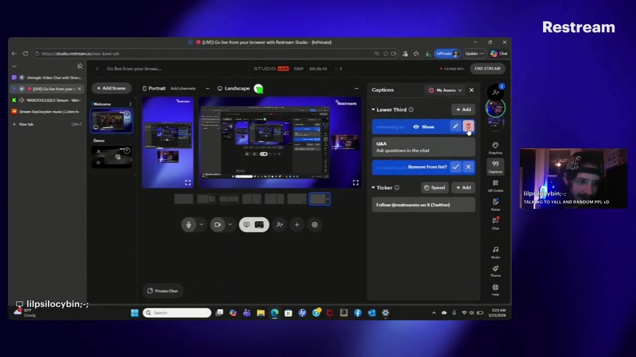Switch to Umingle Video Chat tab

click(47, 78)
